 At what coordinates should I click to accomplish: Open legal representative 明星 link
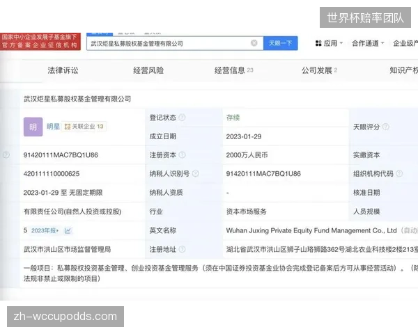(53, 127)
